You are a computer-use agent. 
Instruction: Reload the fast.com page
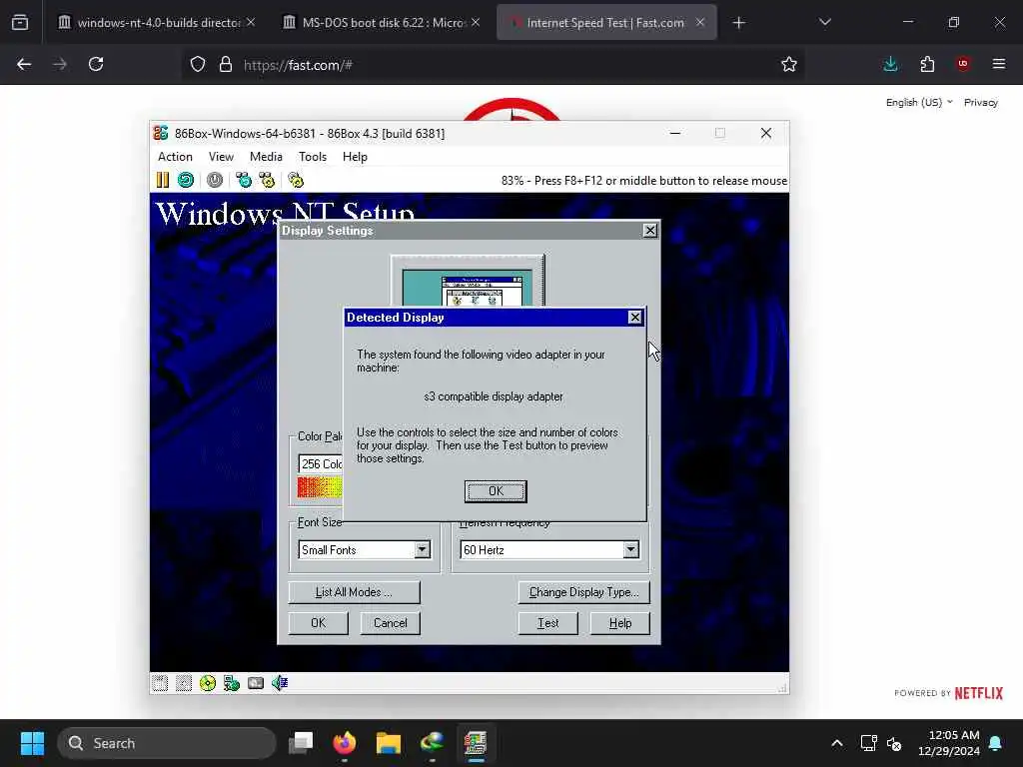pyautogui.click(x=96, y=64)
